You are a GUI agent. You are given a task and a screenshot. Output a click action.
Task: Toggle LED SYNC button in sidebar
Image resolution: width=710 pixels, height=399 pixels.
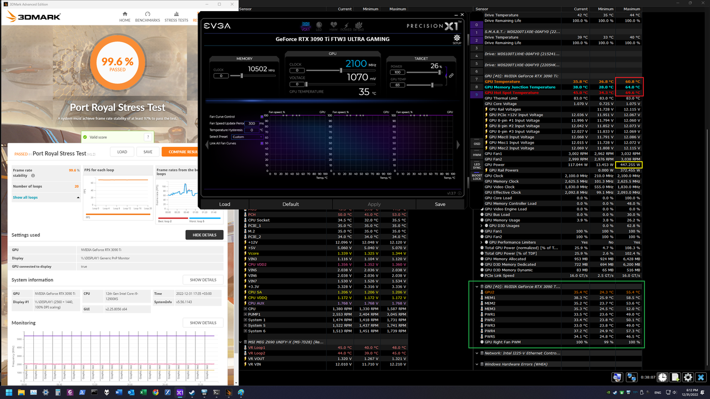[477, 166]
